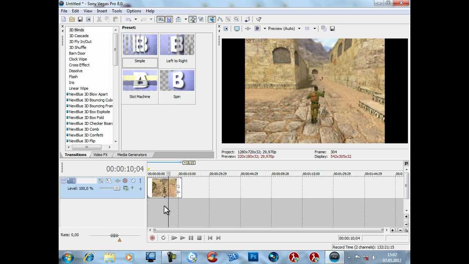Save the preview snapshot to file
This screenshot has width=469, height=264.
pos(332,29)
